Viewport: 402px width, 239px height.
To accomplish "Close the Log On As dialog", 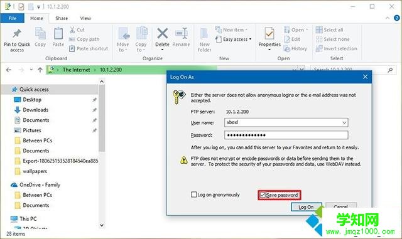I will (366, 77).
